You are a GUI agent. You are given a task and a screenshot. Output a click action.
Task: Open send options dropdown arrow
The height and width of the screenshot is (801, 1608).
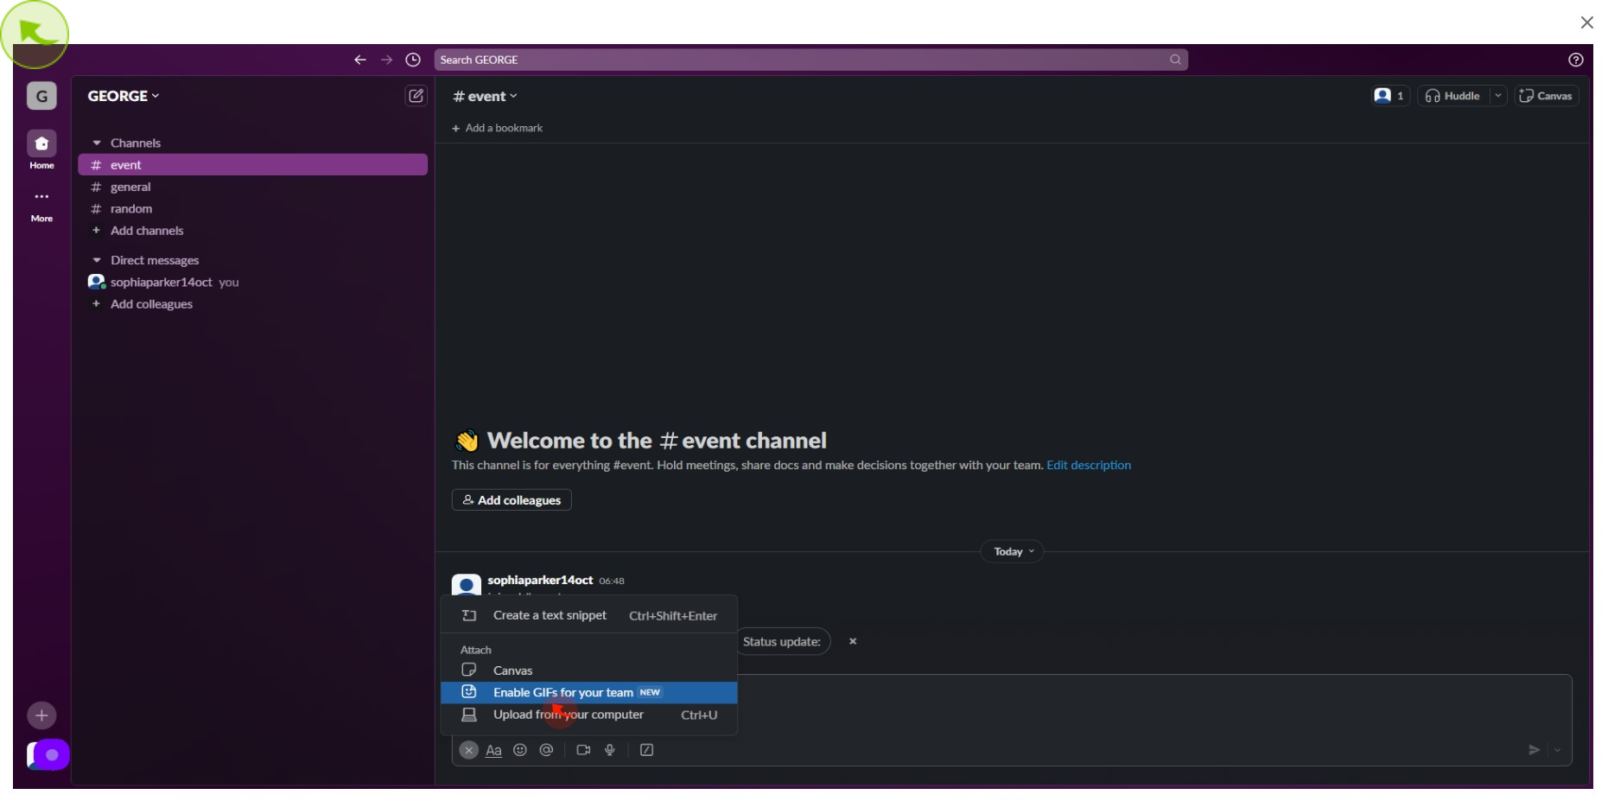[x=1558, y=750]
